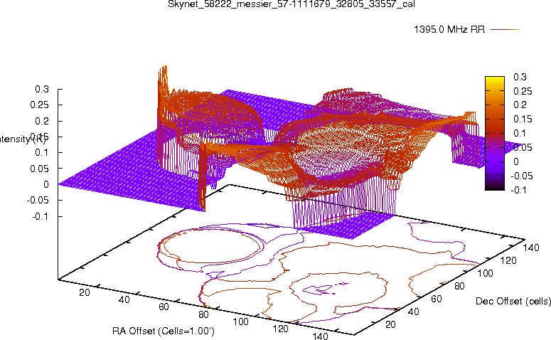Click RA Offset axis tick 100
Screen dimensions: 551x340
pyautogui.click(x=241, y=322)
